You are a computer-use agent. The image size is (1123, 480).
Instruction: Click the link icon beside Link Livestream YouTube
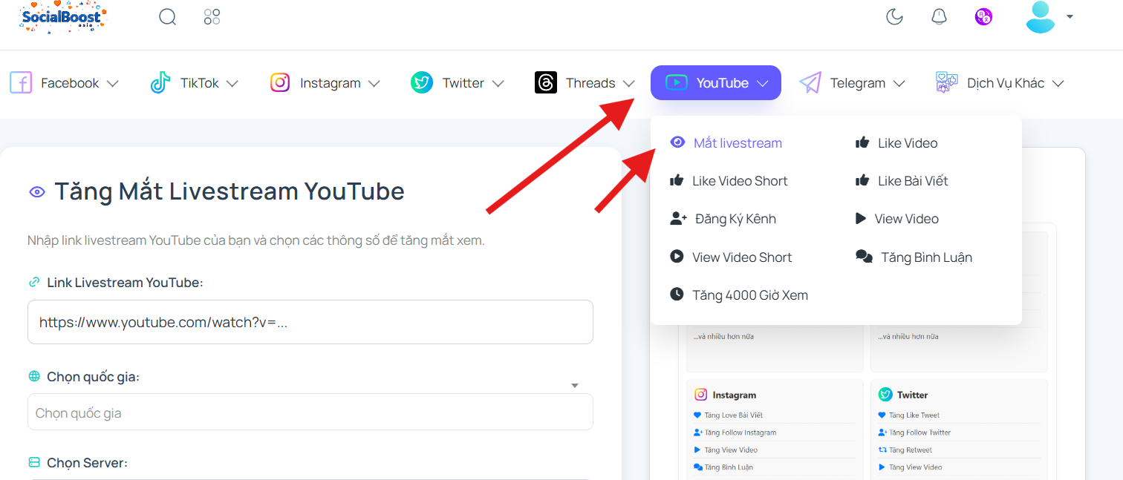34,282
